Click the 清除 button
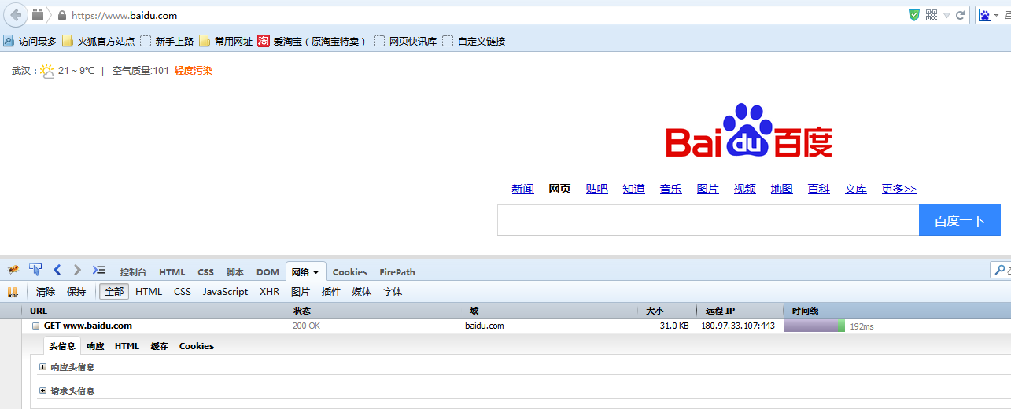Screen dimensions: 1011x409 click(x=46, y=292)
